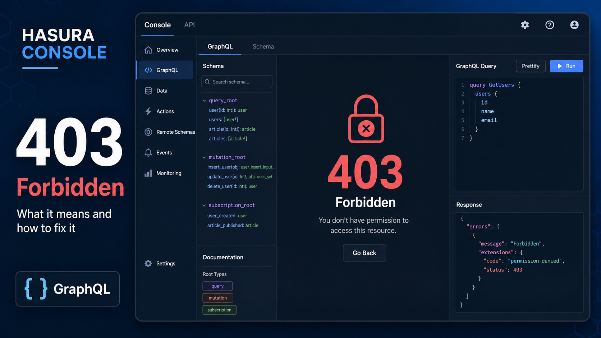The image size is (601, 338).
Task: Click the 'users {' line in editor
Action: pyautogui.click(x=486, y=94)
